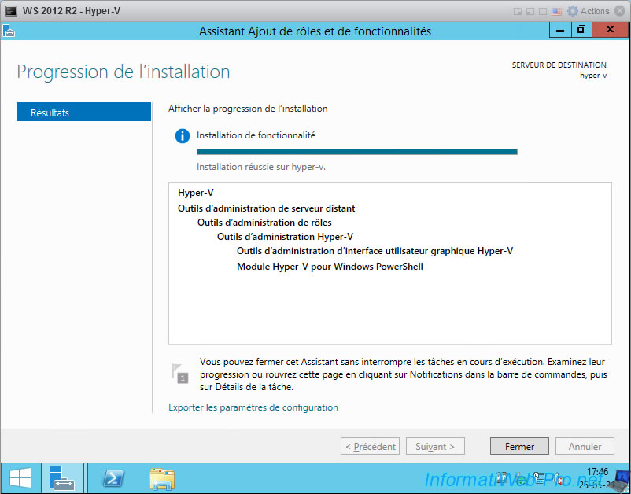631x494 pixels.
Task: Click the notification flag icon
Action: pyautogui.click(x=179, y=374)
